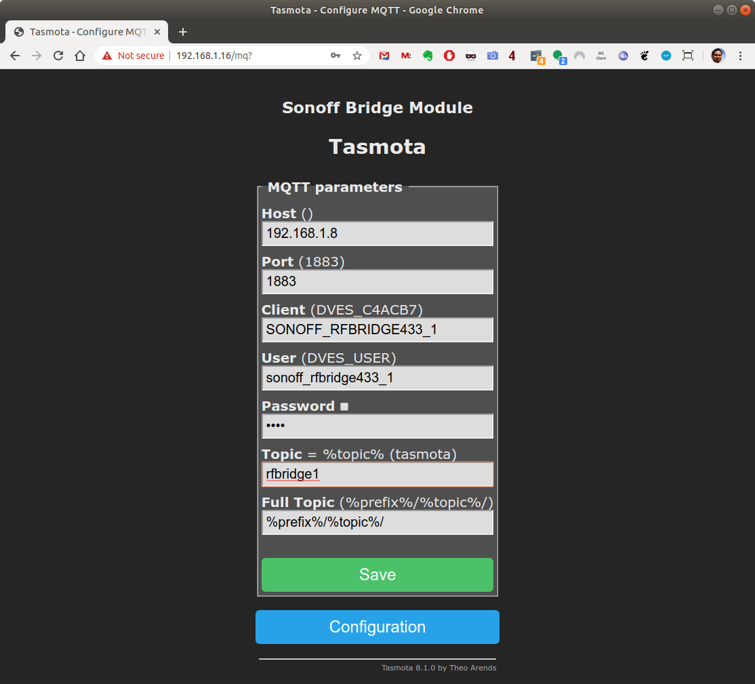Click the 'Password' label text
Screen dimensions: 755x684
(x=298, y=406)
